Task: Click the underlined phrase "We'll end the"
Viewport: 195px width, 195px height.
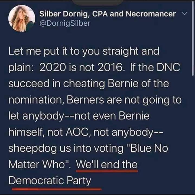Action: [107, 165]
